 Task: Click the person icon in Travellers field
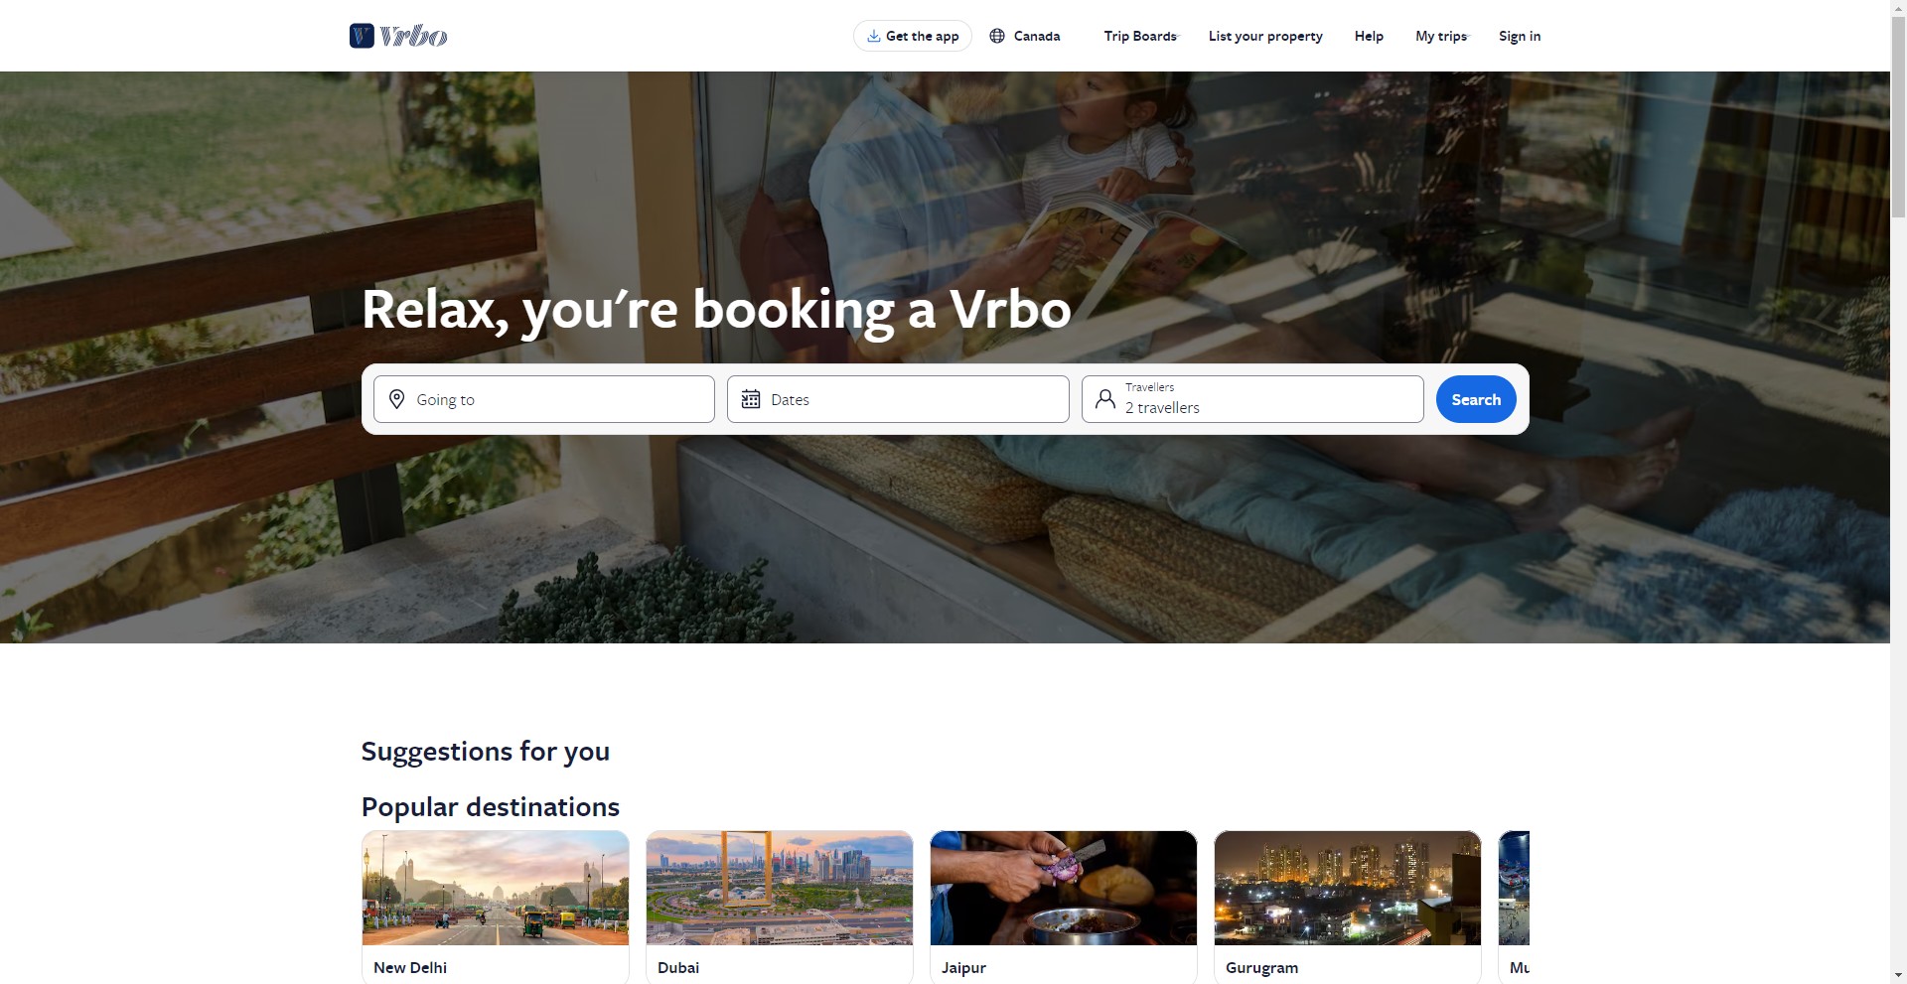(1104, 399)
